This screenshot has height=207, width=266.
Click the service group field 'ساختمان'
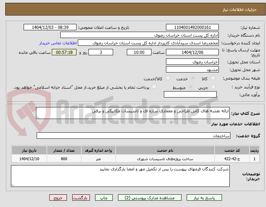click(134, 136)
